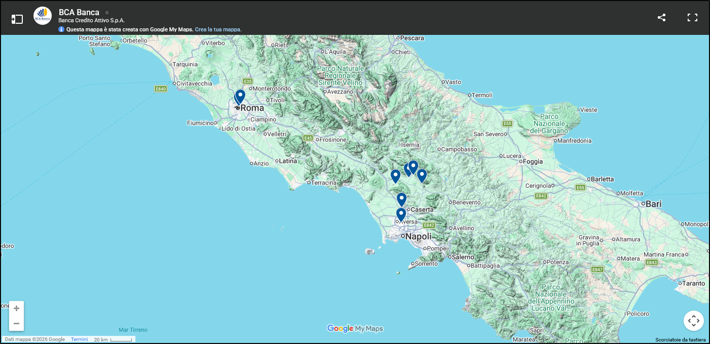This screenshot has height=344, width=710.
Task: Click the 20 km scale bar
Action: (x=113, y=339)
